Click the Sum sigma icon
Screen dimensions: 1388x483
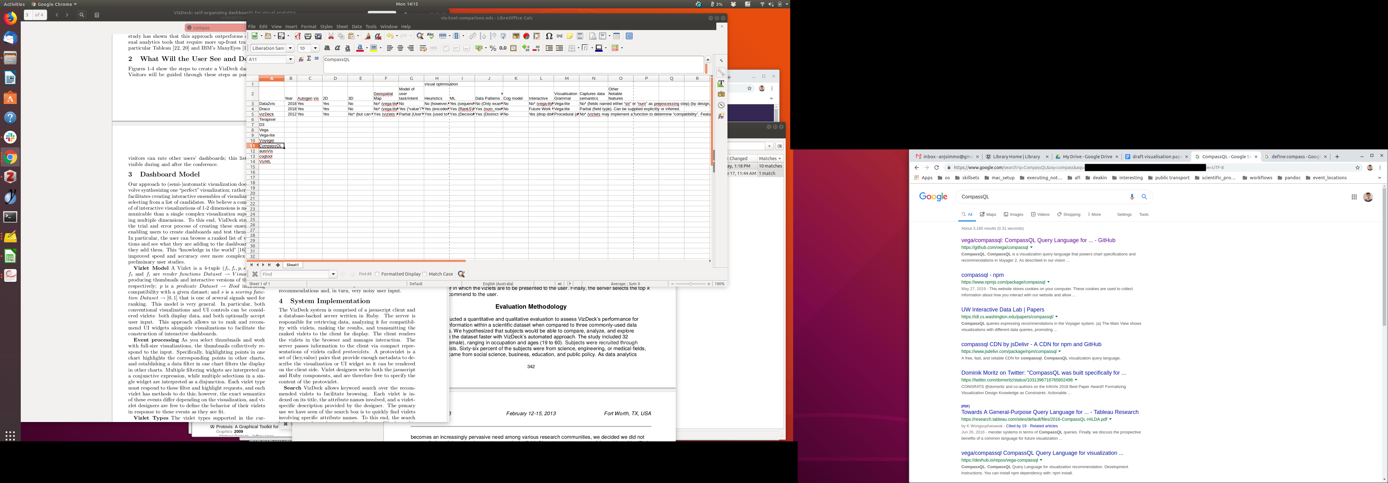[x=309, y=59]
